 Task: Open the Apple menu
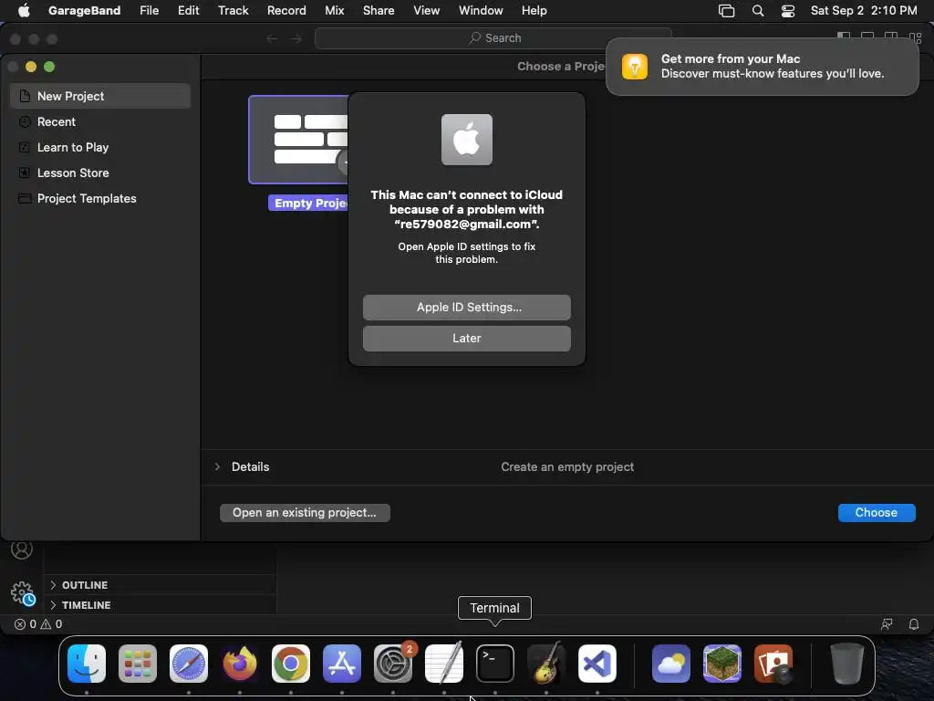click(x=24, y=10)
